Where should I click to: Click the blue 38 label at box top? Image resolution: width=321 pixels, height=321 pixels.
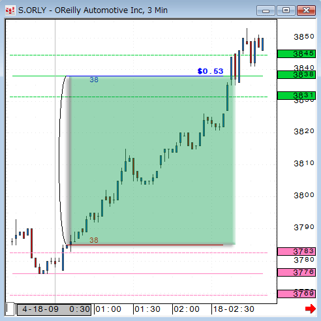(x=94, y=80)
